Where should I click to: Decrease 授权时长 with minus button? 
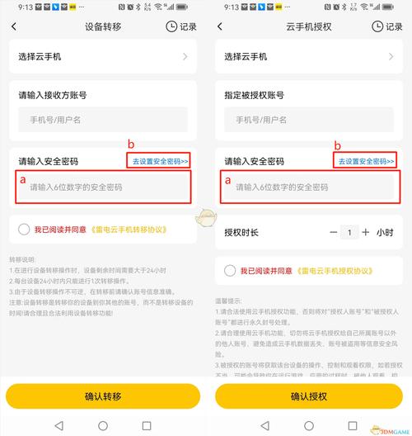pos(334,232)
